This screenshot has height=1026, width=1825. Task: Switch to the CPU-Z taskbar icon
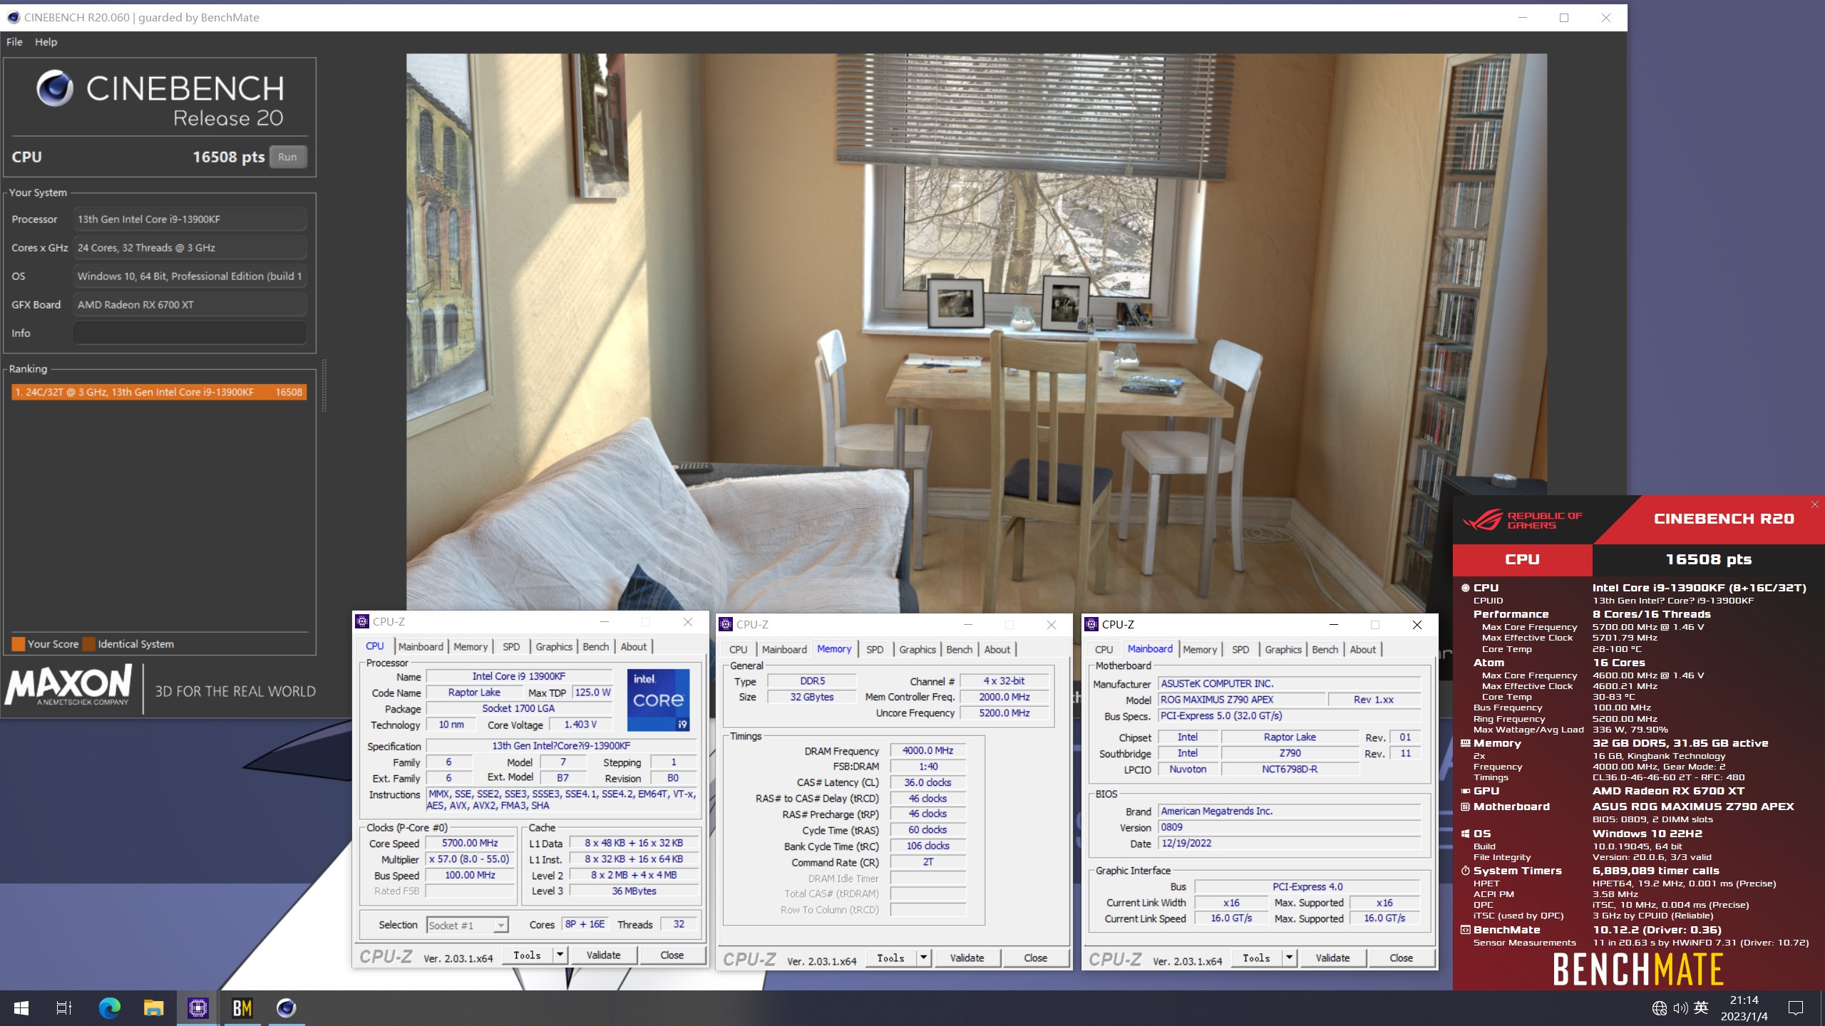click(197, 1007)
